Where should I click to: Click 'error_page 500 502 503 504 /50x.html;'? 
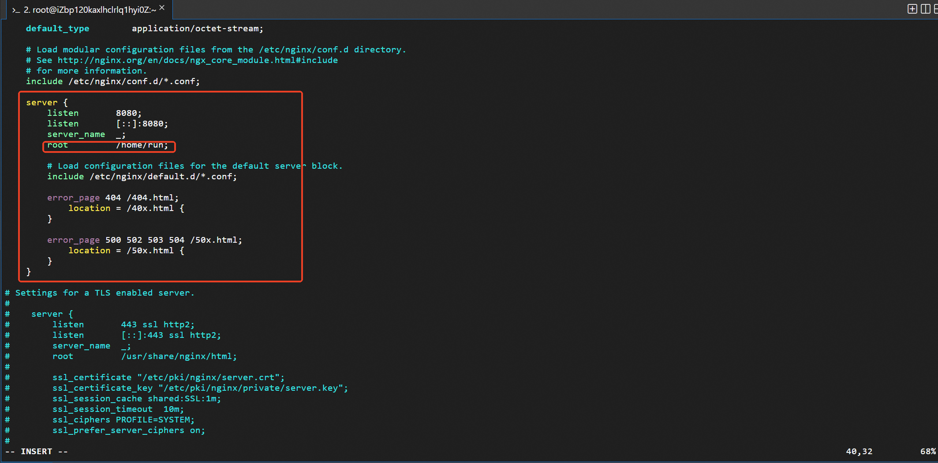(x=145, y=240)
